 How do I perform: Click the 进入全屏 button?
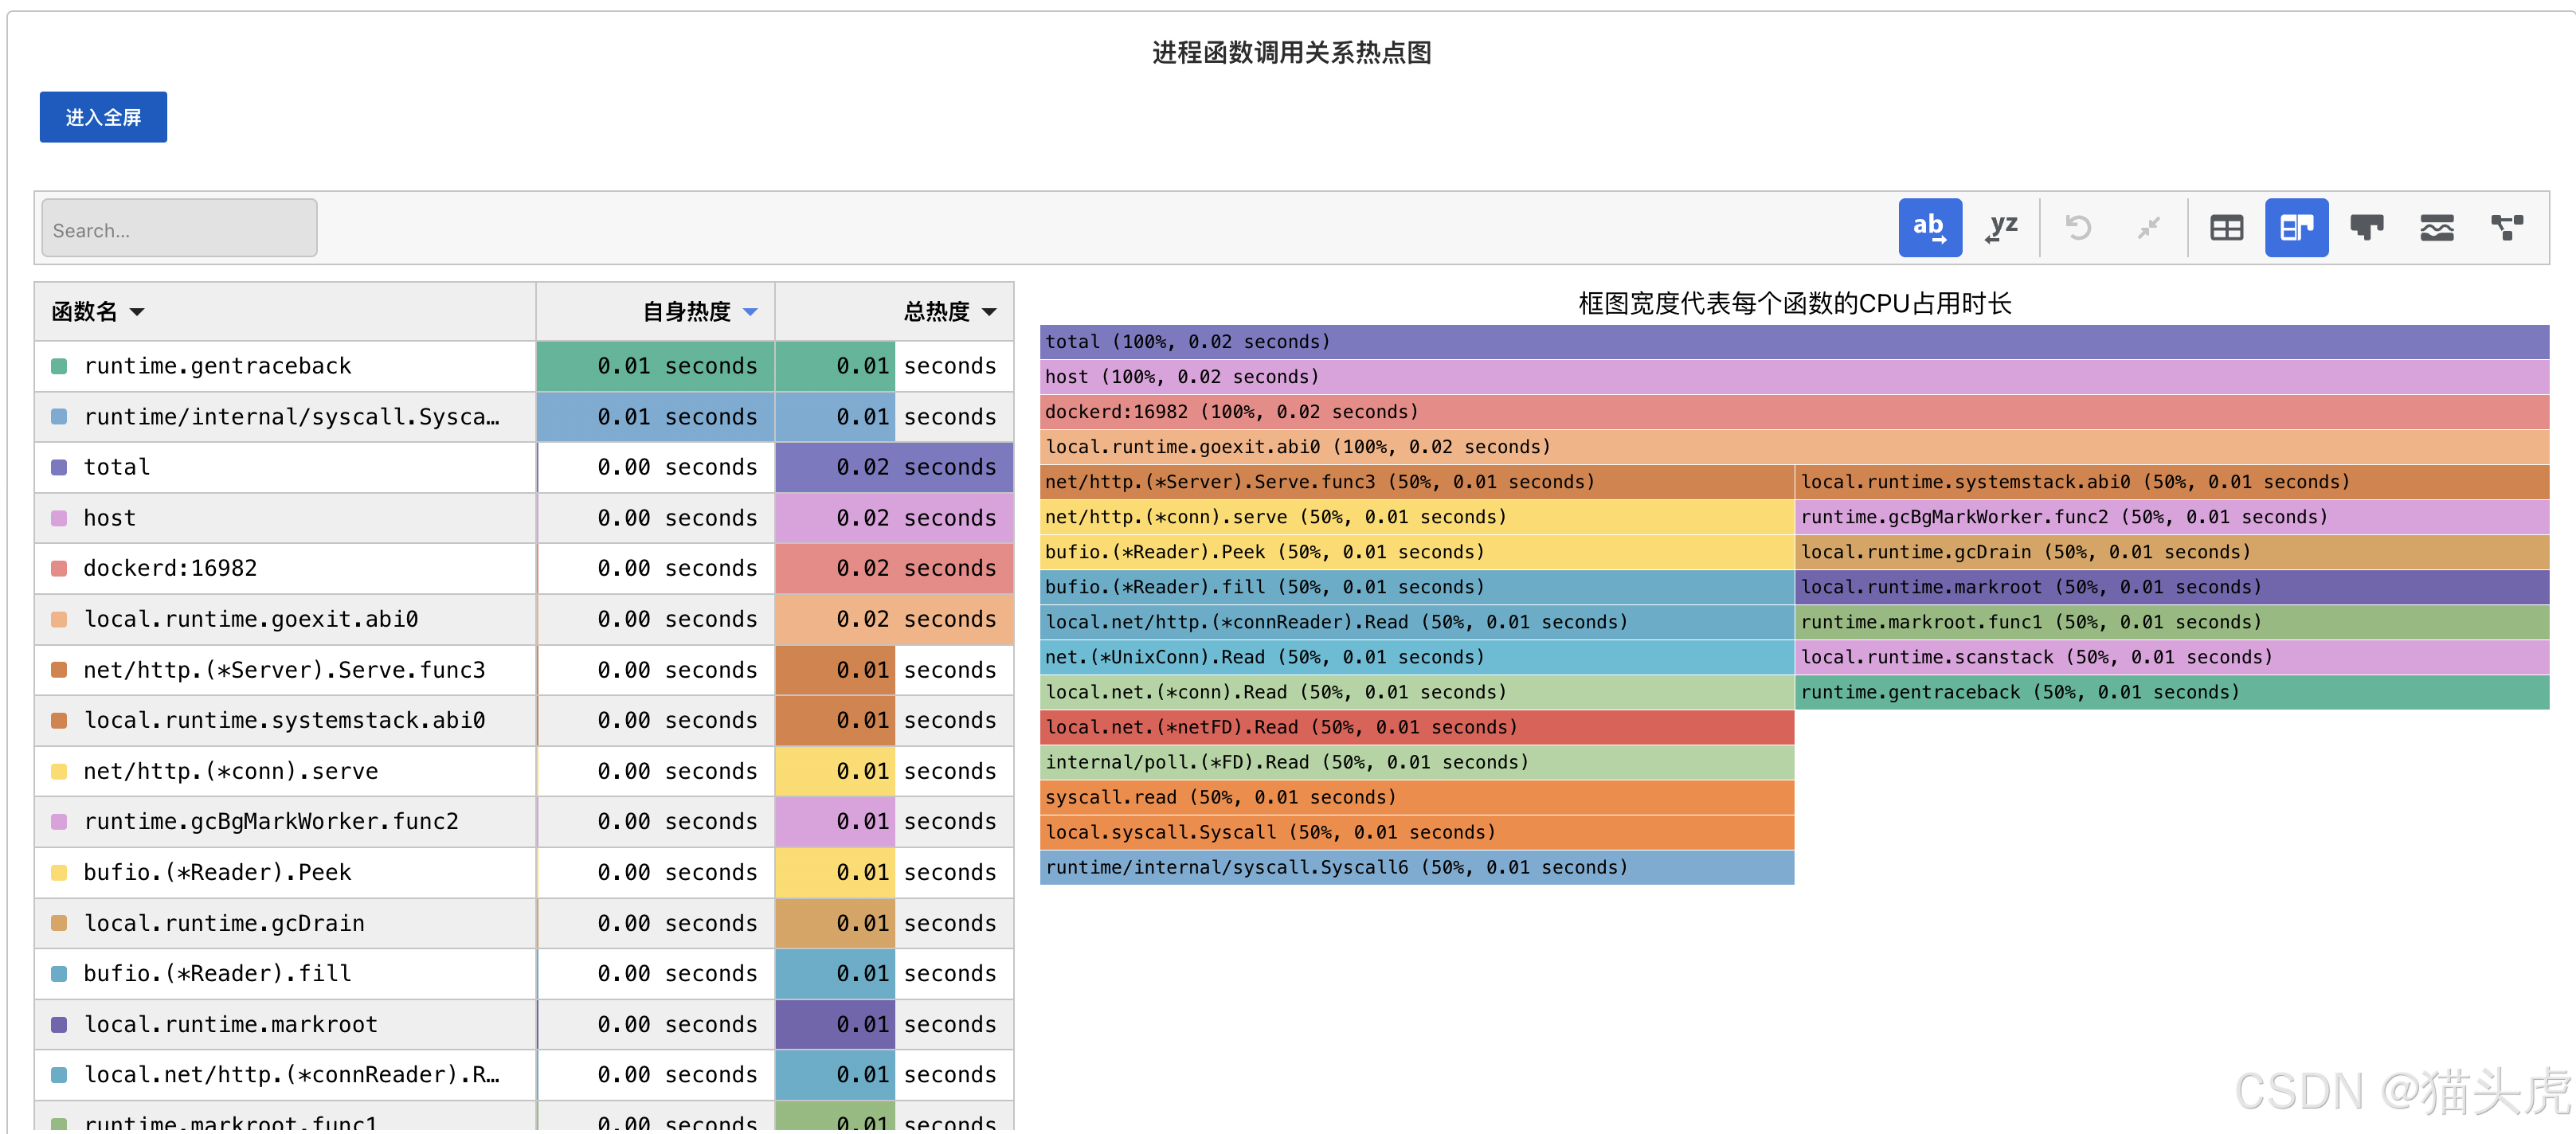(103, 117)
